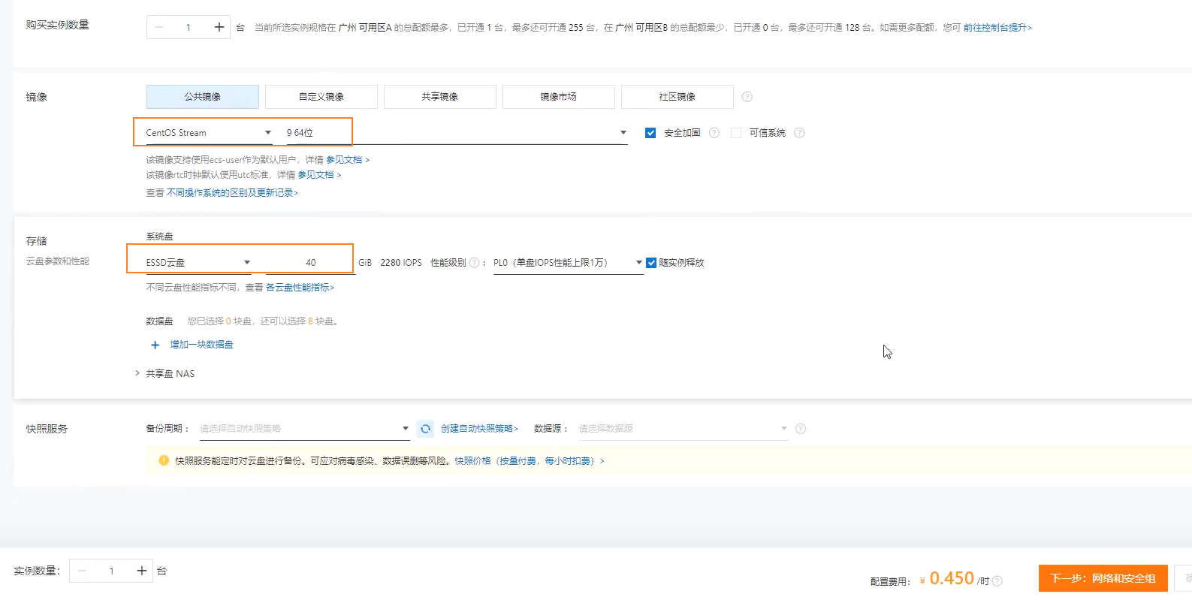Click the help icon beside 数据源 dropdown
Image resolution: width=1192 pixels, height=600 pixels.
[x=801, y=429]
